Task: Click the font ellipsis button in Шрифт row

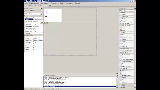Action: 42,19
